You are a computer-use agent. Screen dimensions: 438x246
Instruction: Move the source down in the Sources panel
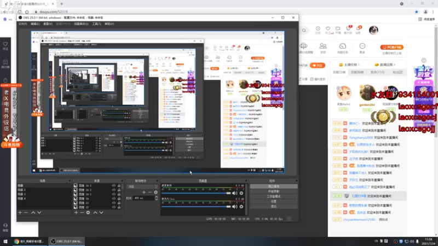tap(101, 213)
